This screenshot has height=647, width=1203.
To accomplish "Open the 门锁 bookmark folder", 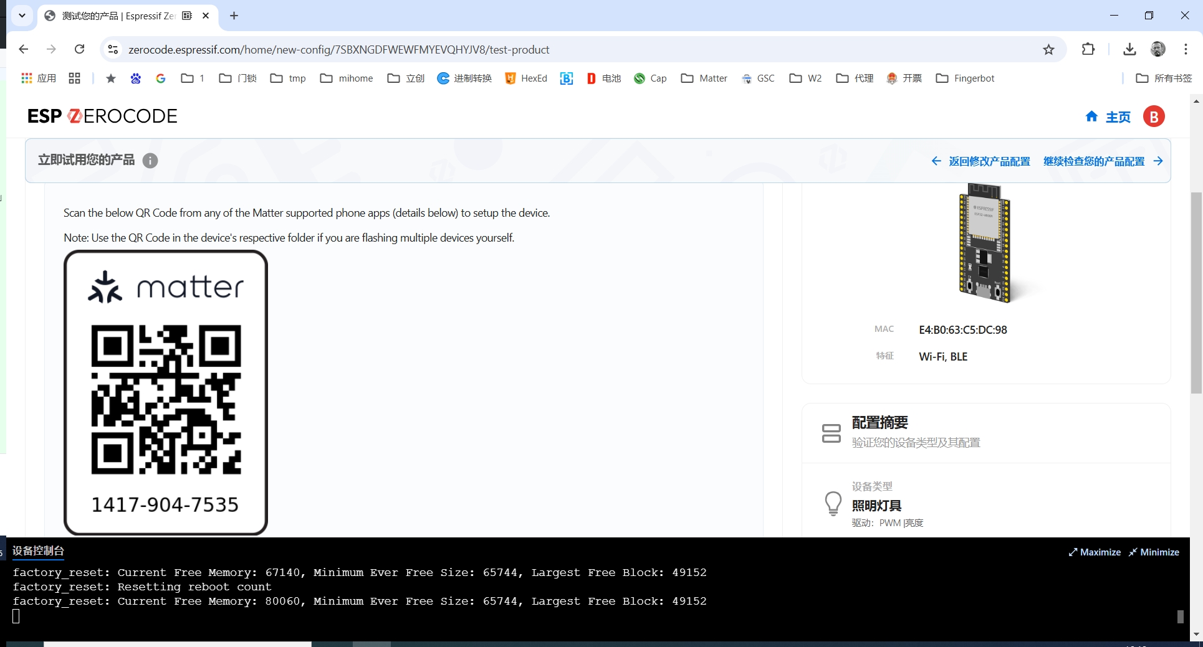I will [x=238, y=78].
